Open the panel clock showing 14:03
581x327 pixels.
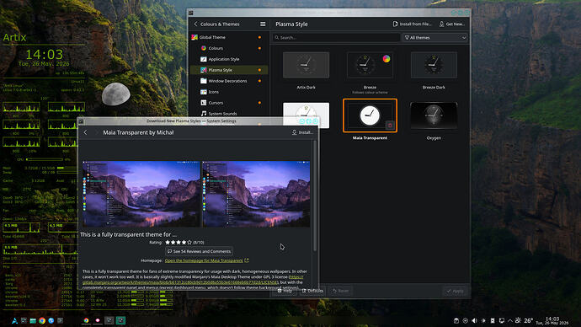pos(552,321)
